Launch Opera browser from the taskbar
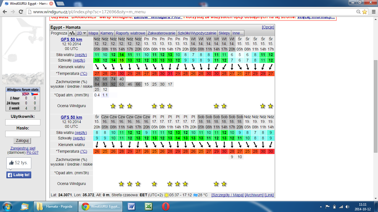Viewport: 378px width, 212px height. [166, 206]
